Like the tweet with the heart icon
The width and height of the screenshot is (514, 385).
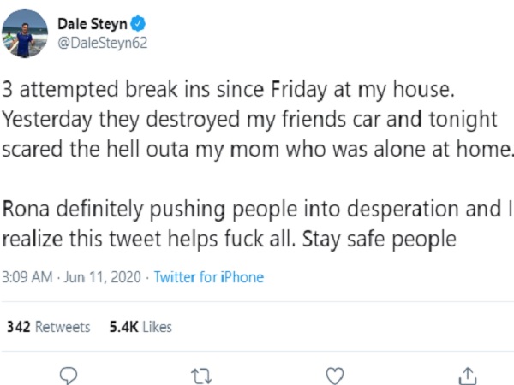click(x=337, y=375)
